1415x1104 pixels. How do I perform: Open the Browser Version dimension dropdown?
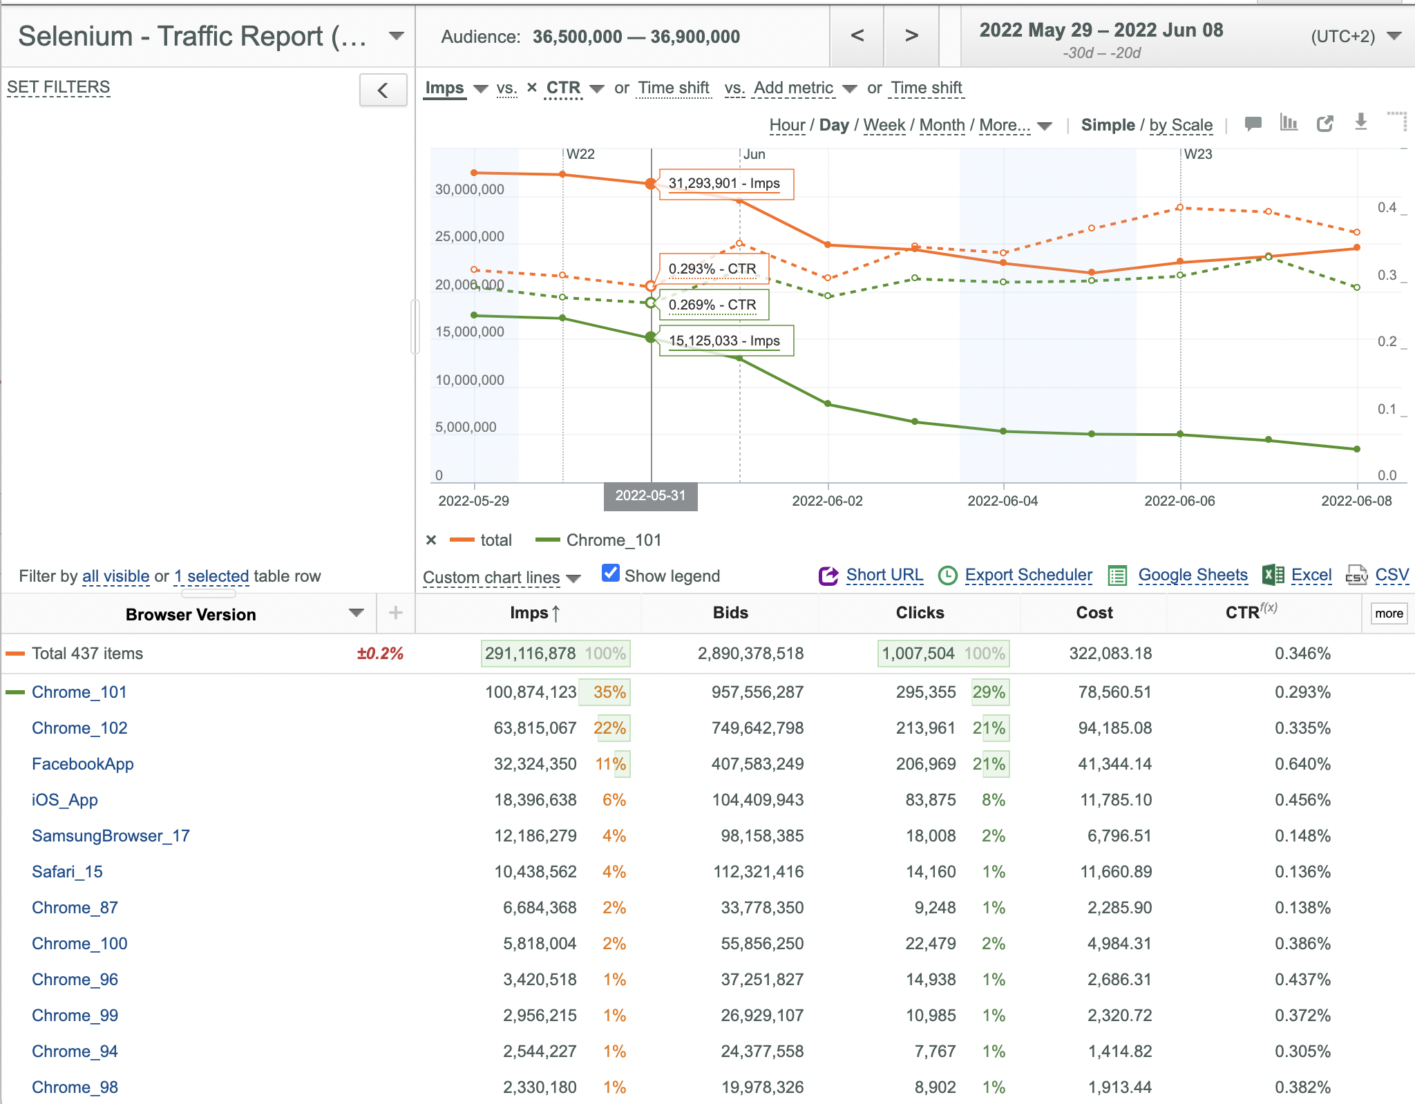[x=357, y=613]
